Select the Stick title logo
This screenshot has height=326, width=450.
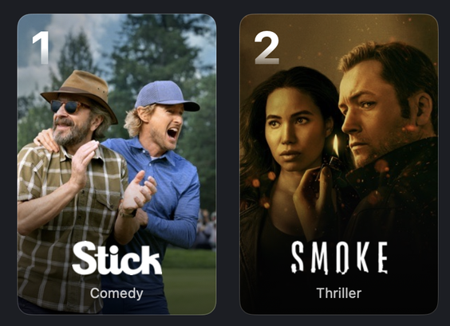pyautogui.click(x=116, y=258)
